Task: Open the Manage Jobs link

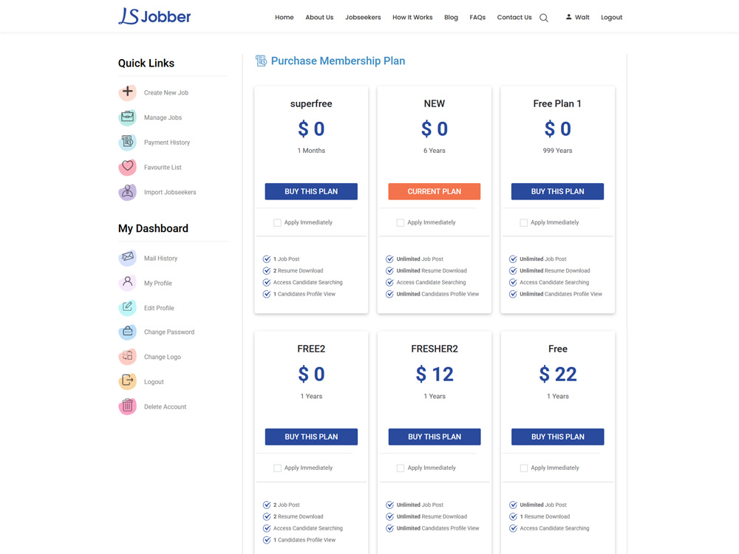Action: [x=163, y=117]
